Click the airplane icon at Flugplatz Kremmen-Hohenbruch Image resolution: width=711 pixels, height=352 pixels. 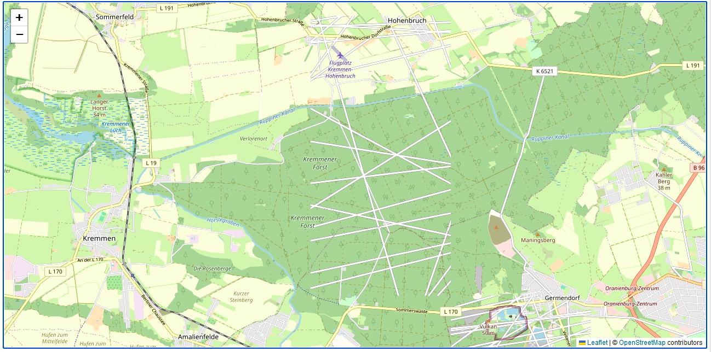[340, 55]
